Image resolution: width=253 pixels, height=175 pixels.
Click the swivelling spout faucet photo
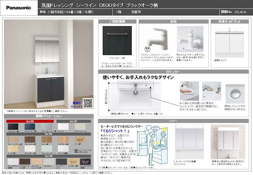click(x=190, y=39)
